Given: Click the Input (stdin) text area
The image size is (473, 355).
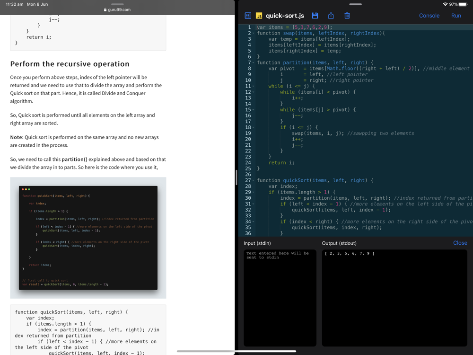Looking at the screenshot, I should click(280, 298).
